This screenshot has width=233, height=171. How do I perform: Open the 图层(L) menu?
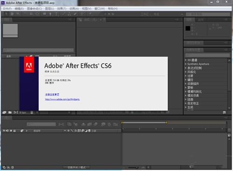(49, 9)
